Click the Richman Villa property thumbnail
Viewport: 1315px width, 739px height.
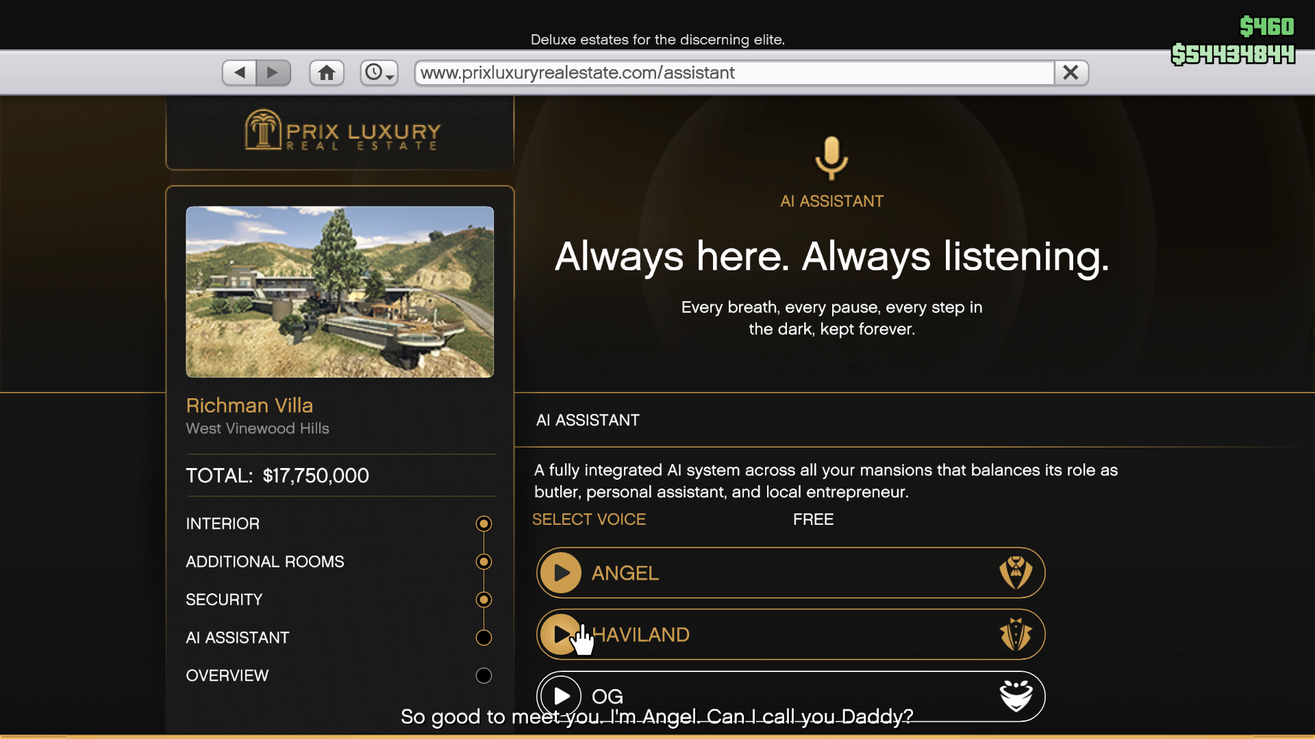pyautogui.click(x=340, y=292)
